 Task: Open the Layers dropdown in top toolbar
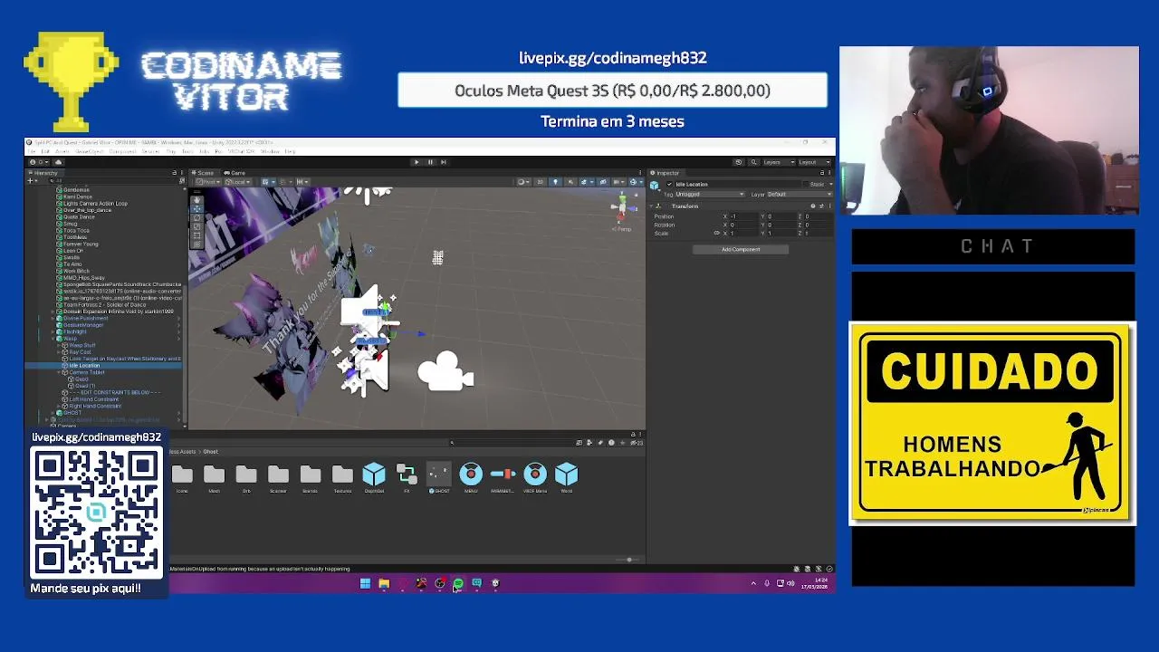[780, 162]
